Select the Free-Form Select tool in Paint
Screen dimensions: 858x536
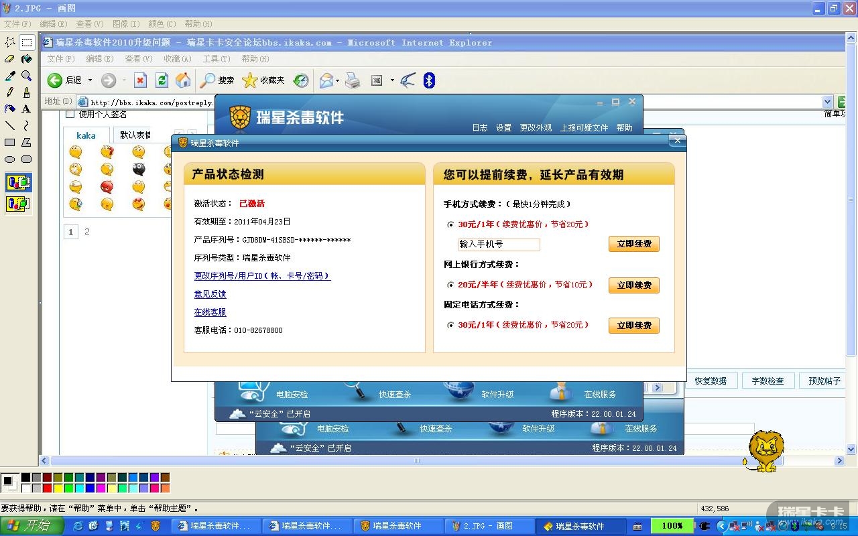click(10, 42)
